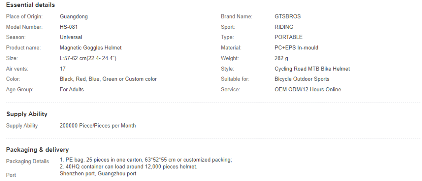Click the GTSBROS brand name value
The image size is (422, 181).
pyautogui.click(x=287, y=16)
